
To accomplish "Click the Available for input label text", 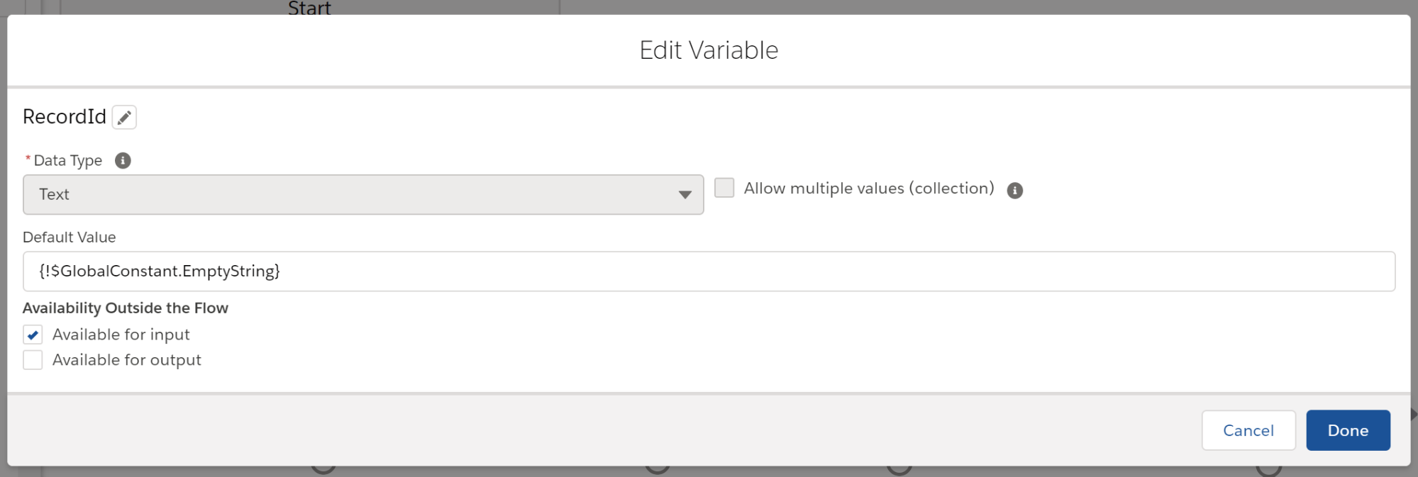I will 121,335.
